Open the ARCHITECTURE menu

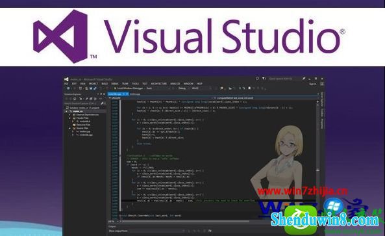(158, 84)
